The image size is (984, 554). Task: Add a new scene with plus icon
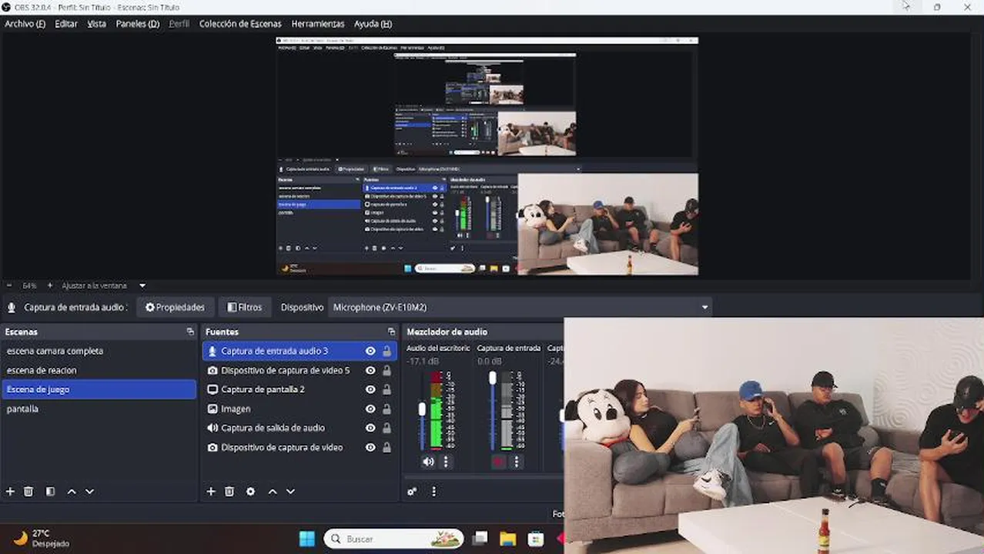coord(10,491)
